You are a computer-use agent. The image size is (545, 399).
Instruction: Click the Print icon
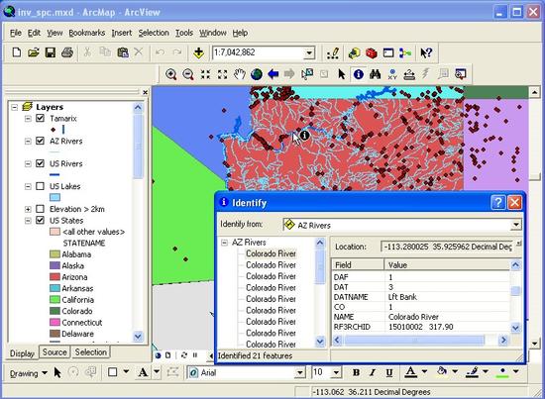tap(67, 52)
